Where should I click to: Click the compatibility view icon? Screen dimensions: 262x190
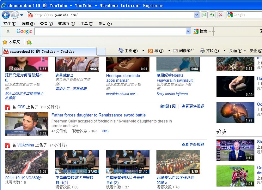[x=204, y=15]
